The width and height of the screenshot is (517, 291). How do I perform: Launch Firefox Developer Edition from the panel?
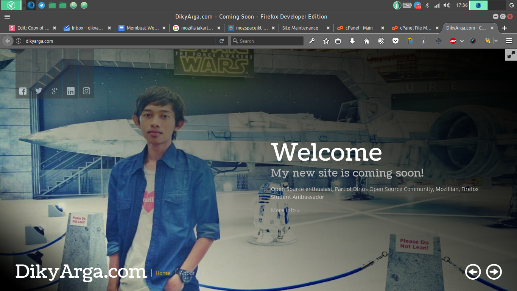31,5
